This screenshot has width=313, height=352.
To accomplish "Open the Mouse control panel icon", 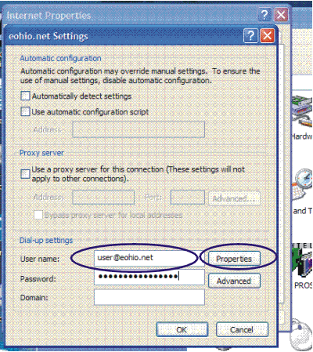I will [x=300, y=333].
